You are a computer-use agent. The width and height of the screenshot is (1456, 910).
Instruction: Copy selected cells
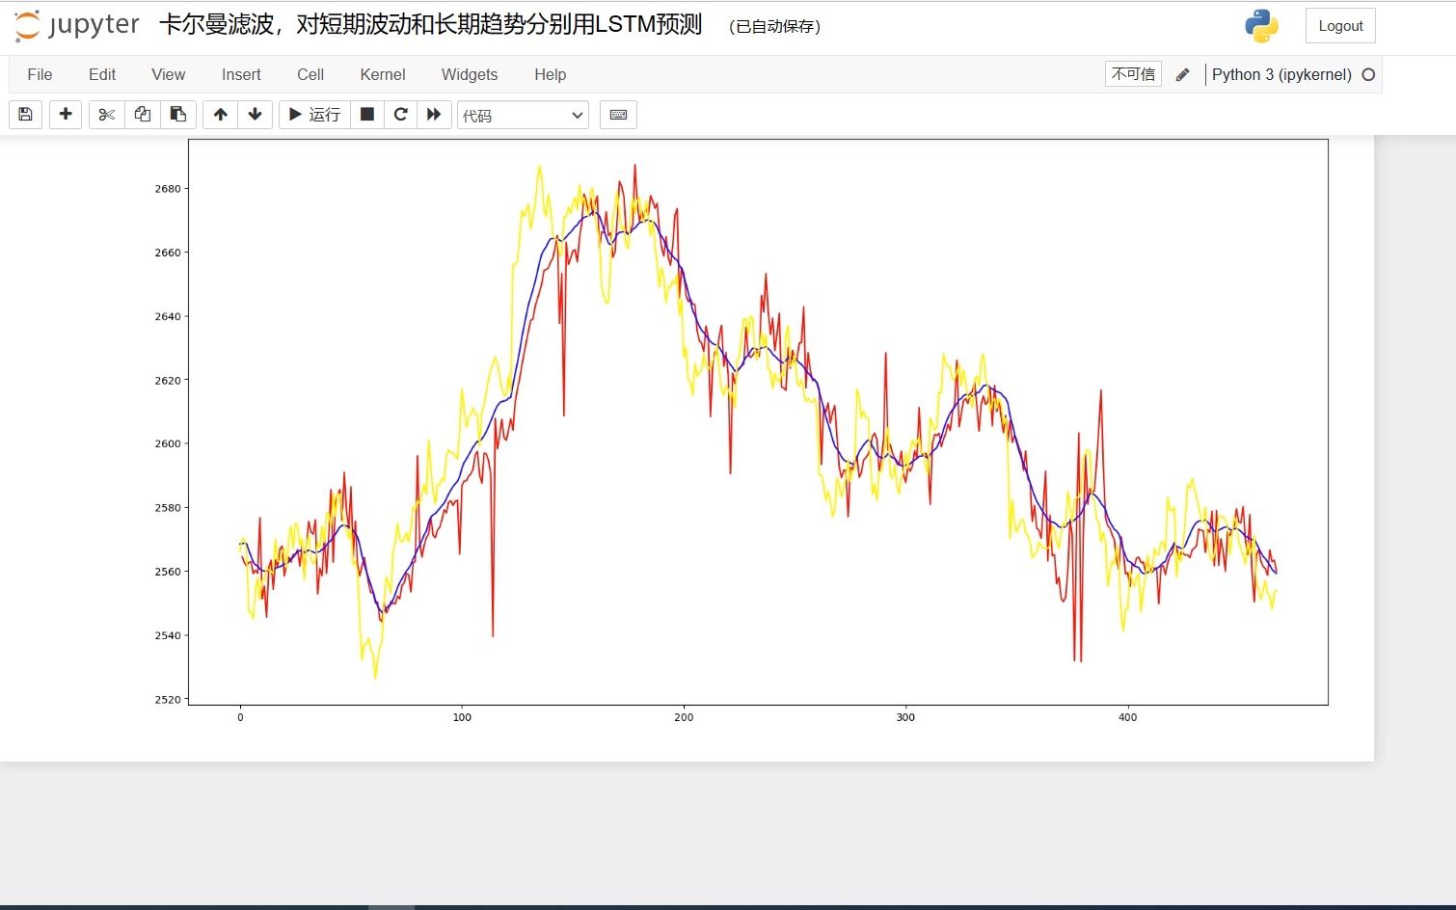pyautogui.click(x=143, y=115)
